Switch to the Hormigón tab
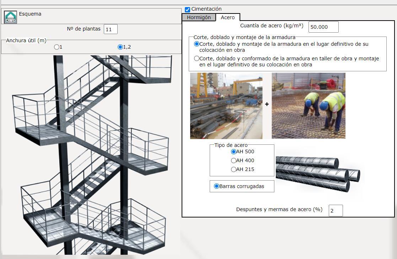 pos(199,17)
